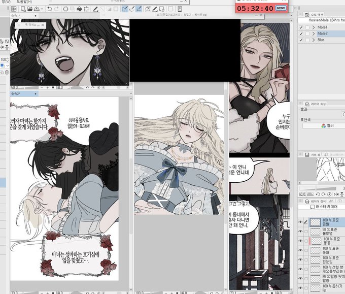Reset sub view rotation icon
The image size is (345, 294).
pyautogui.click(x=329, y=194)
